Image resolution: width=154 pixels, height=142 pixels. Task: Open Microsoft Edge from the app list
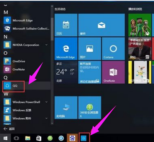click(26, 20)
